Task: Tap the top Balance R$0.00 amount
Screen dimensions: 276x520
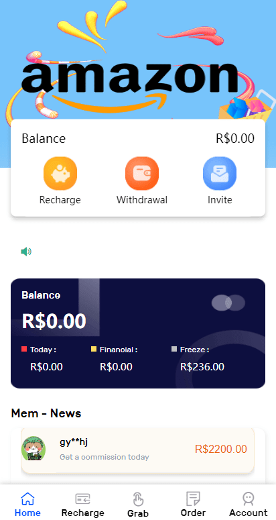Action: click(235, 138)
